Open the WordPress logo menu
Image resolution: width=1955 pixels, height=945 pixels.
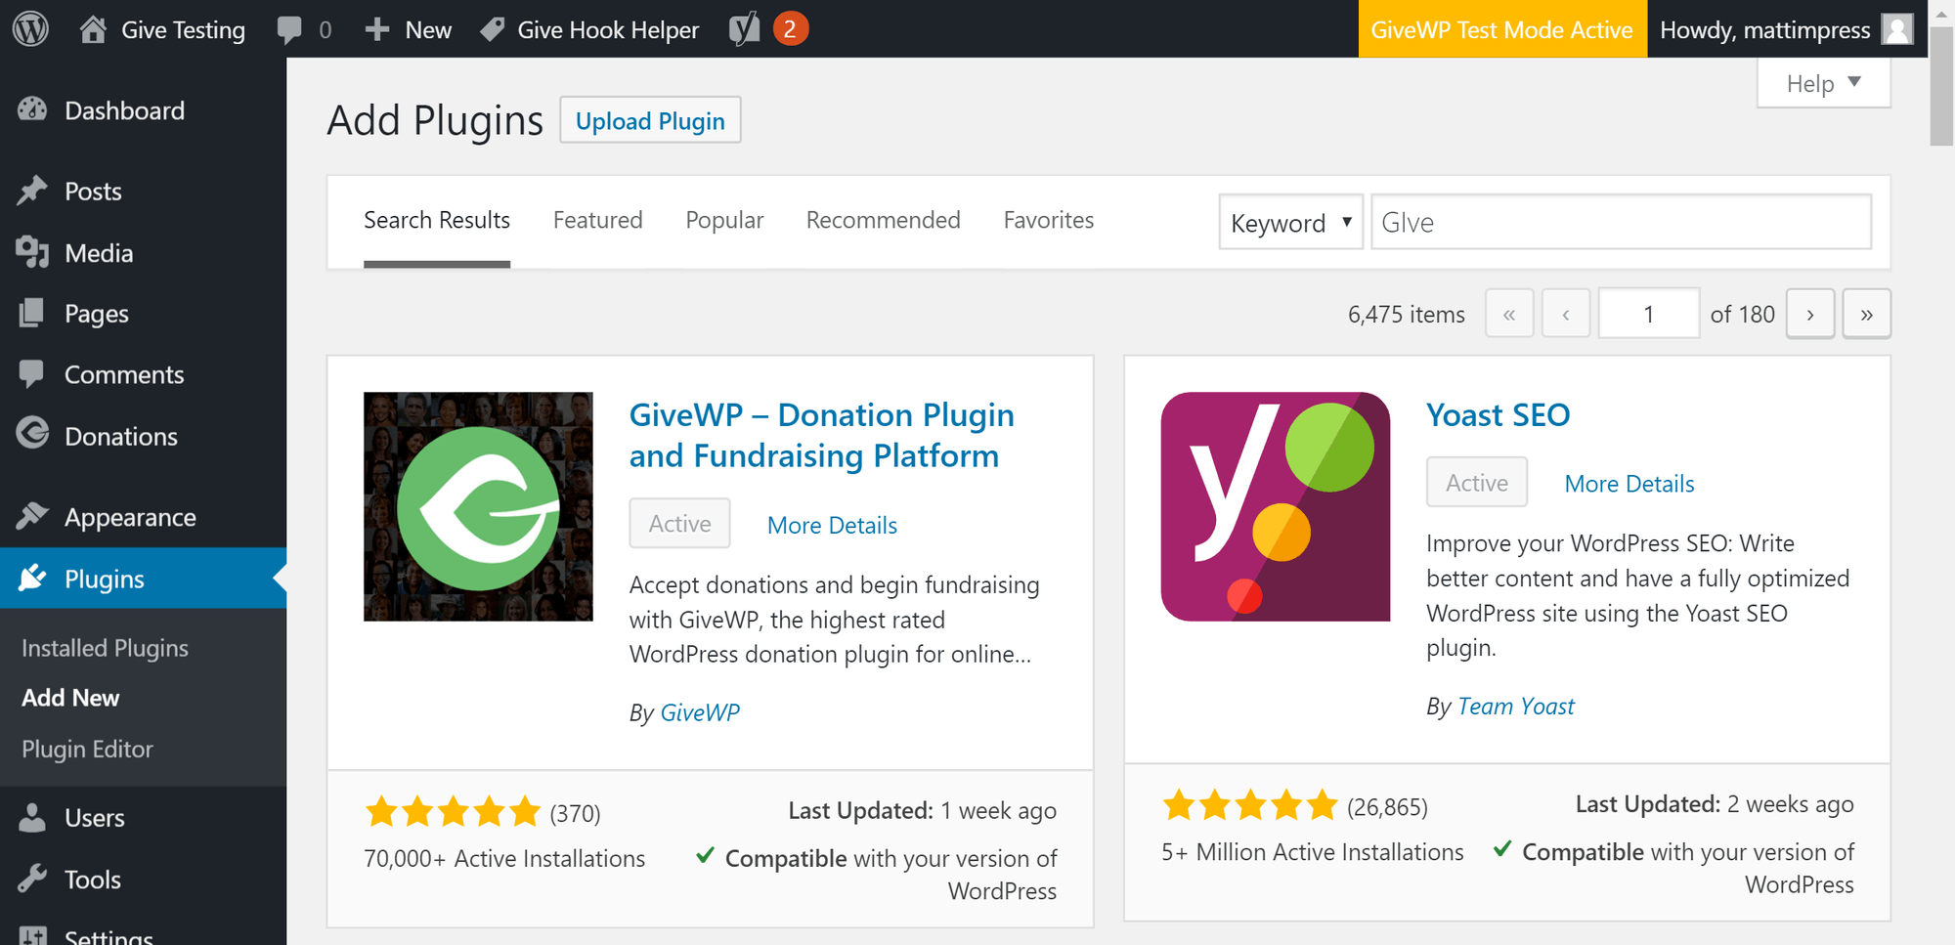(30, 29)
